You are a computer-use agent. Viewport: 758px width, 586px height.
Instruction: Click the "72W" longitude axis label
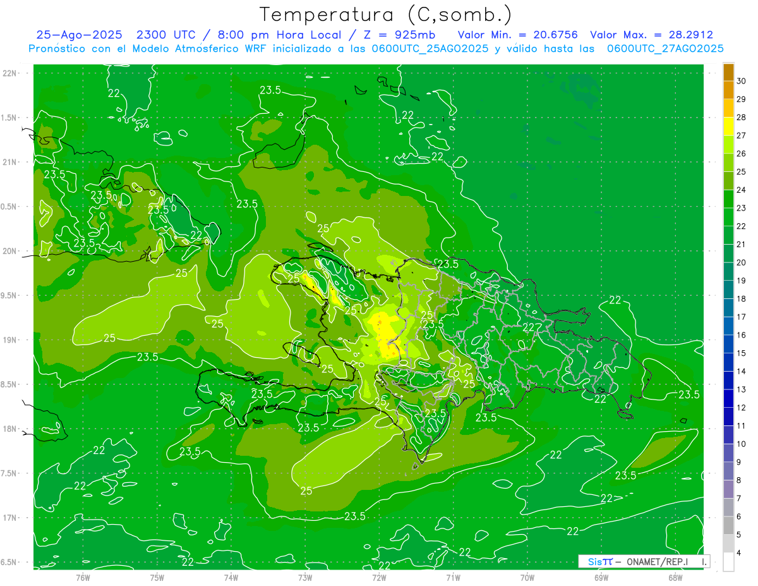click(379, 577)
